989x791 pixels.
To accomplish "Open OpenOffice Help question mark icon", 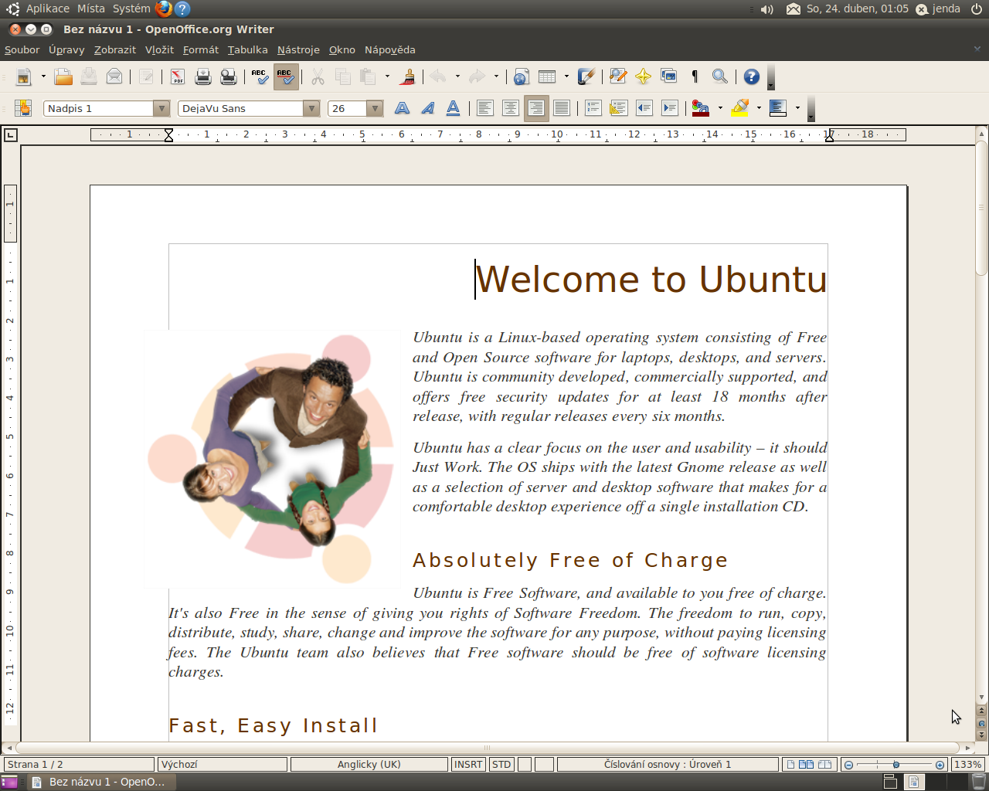I will tap(751, 76).
